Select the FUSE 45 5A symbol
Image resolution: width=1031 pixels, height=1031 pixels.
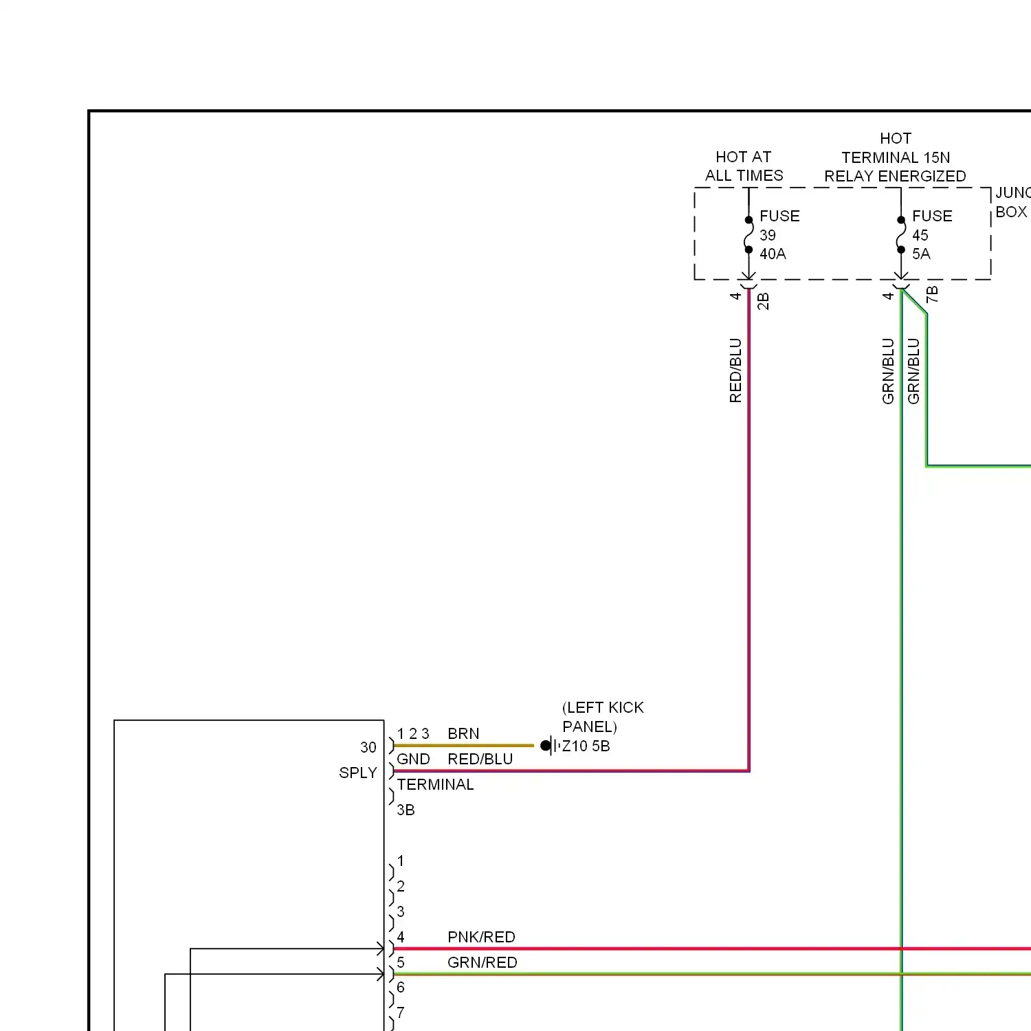pyautogui.click(x=901, y=235)
